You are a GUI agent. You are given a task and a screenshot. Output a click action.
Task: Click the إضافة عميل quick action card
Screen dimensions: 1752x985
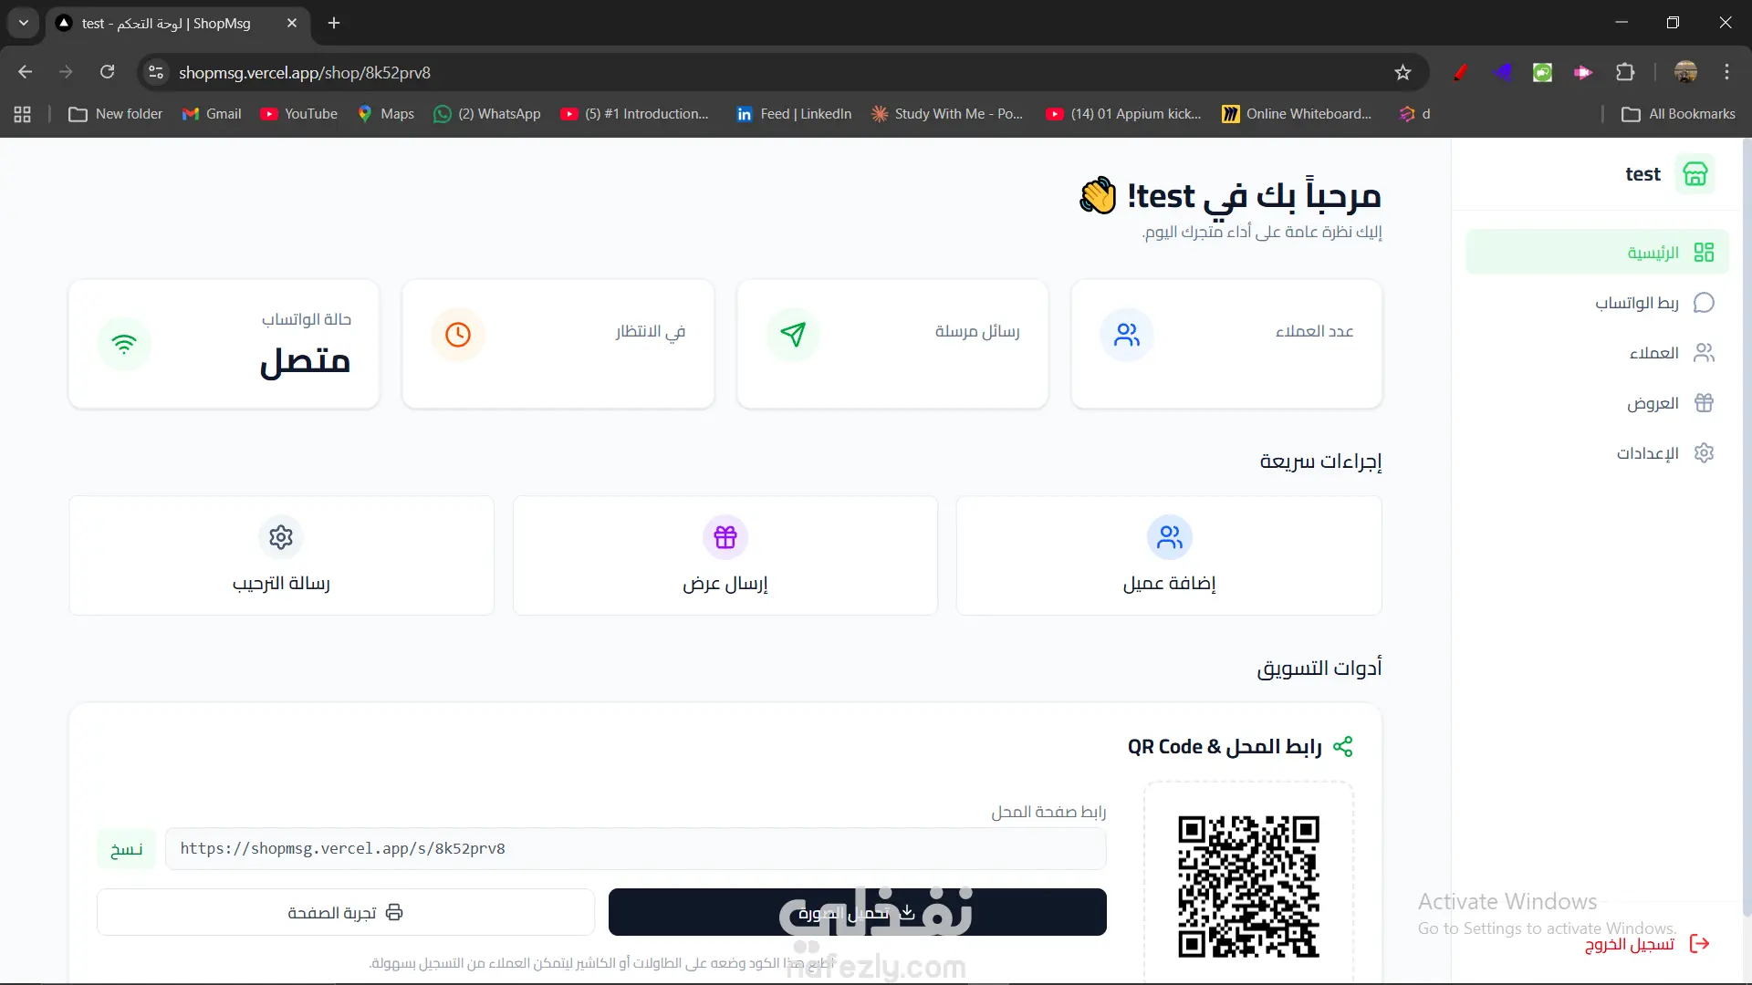click(x=1169, y=555)
